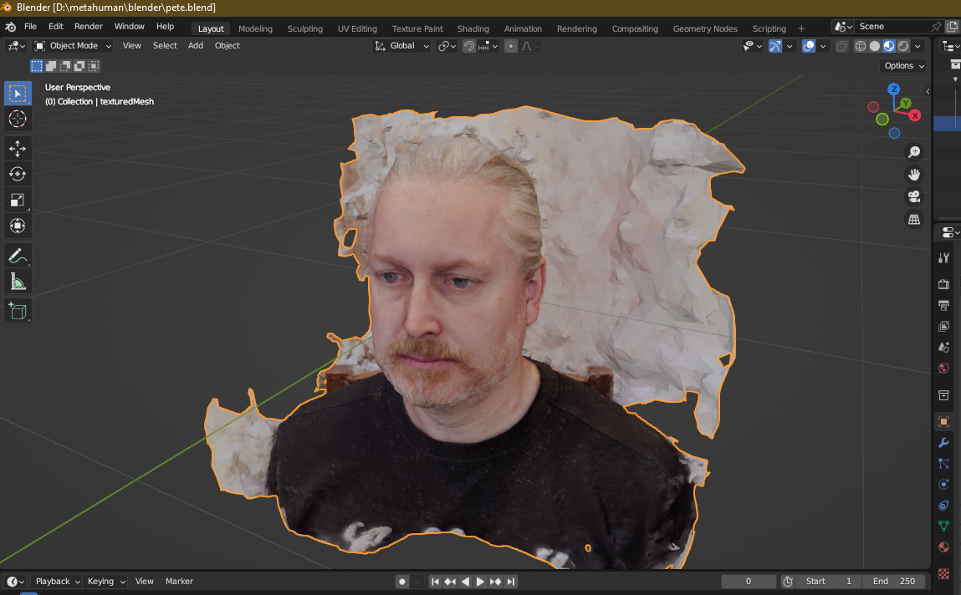Switch perspective/orthographic with grid gizmo
961x595 pixels.
(x=914, y=219)
